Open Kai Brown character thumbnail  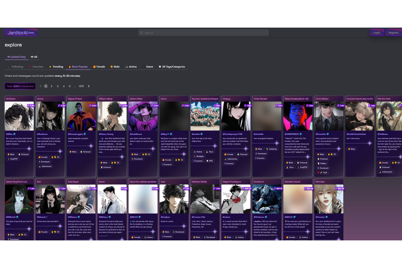19,116
